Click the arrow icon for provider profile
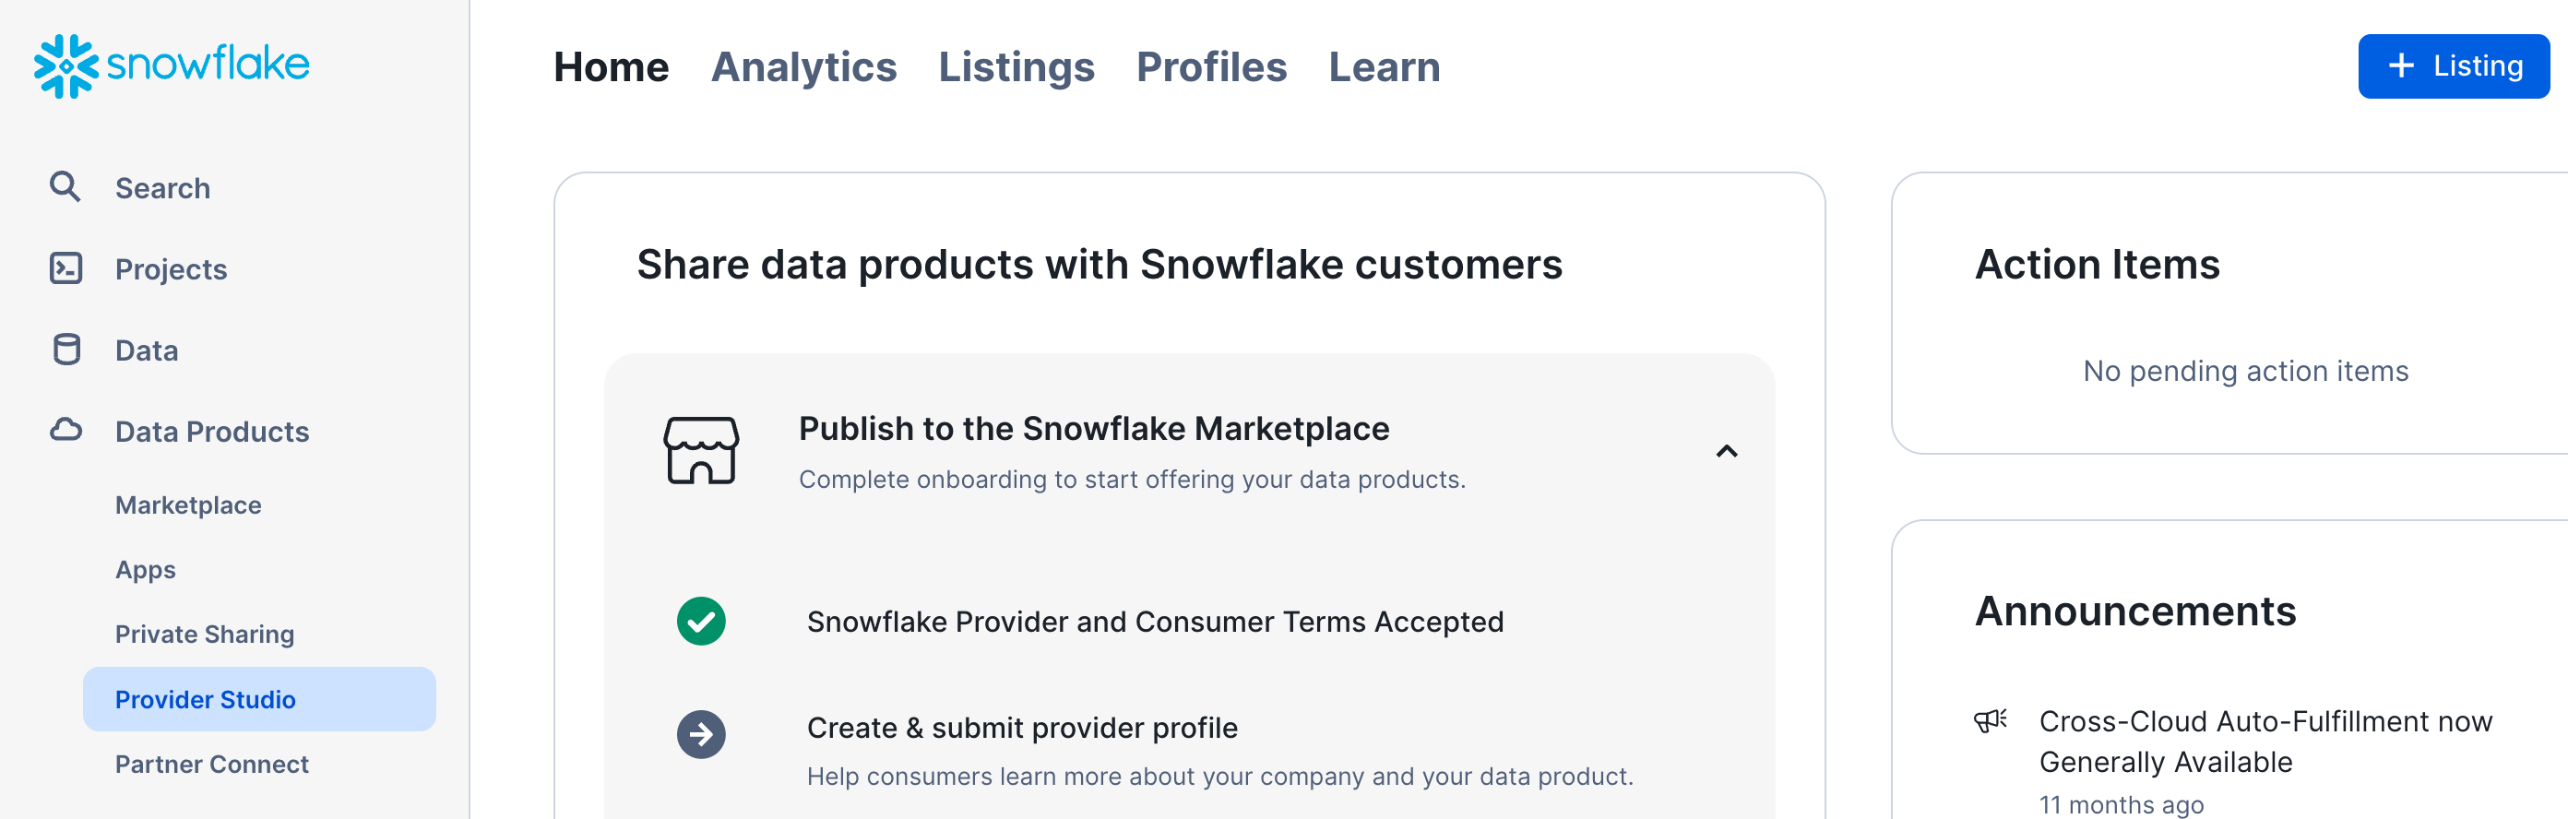The height and width of the screenshot is (819, 2568). point(701,734)
